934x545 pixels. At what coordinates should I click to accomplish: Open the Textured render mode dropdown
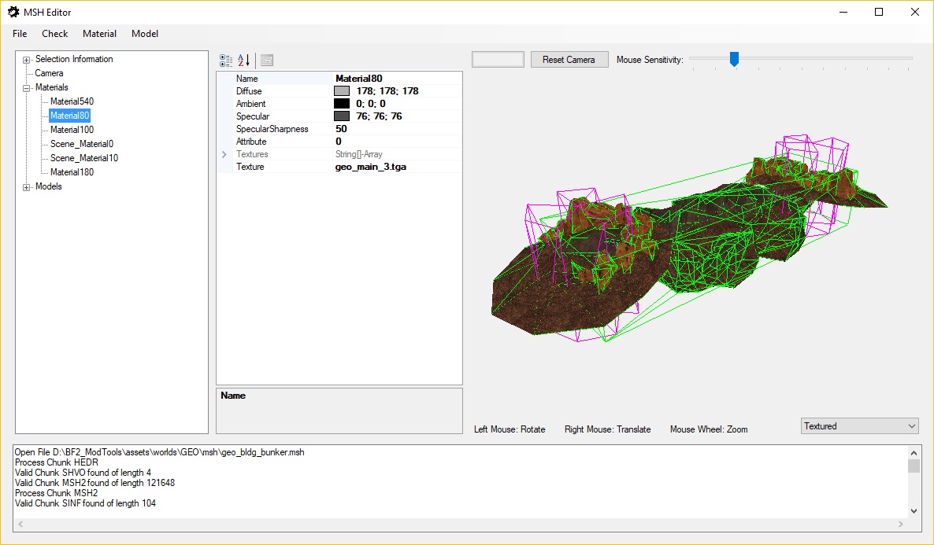tap(859, 426)
